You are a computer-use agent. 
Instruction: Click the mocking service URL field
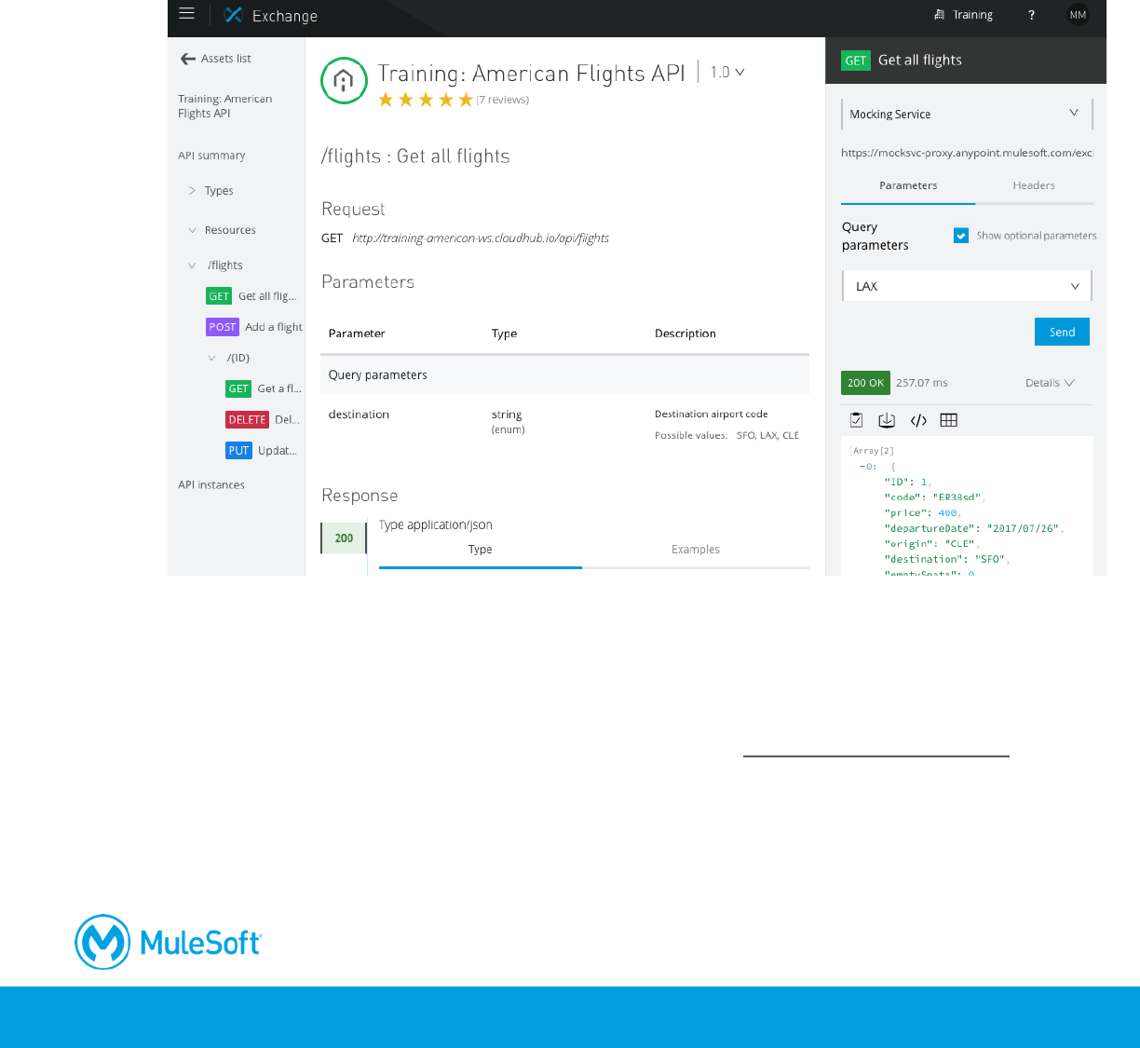[x=967, y=153]
